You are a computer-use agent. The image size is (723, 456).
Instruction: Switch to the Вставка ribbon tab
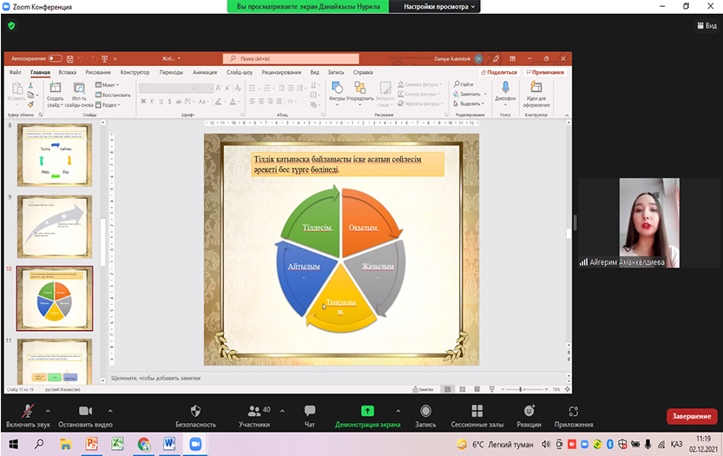[67, 73]
